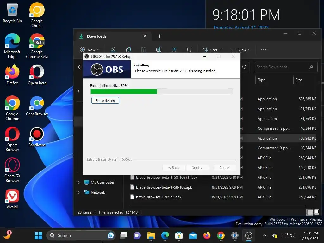Open the New dropdown in File Explorer

(90, 50)
